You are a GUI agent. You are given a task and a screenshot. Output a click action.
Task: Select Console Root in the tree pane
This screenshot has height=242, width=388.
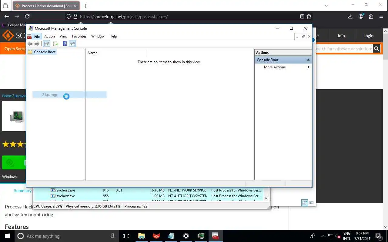click(x=45, y=52)
